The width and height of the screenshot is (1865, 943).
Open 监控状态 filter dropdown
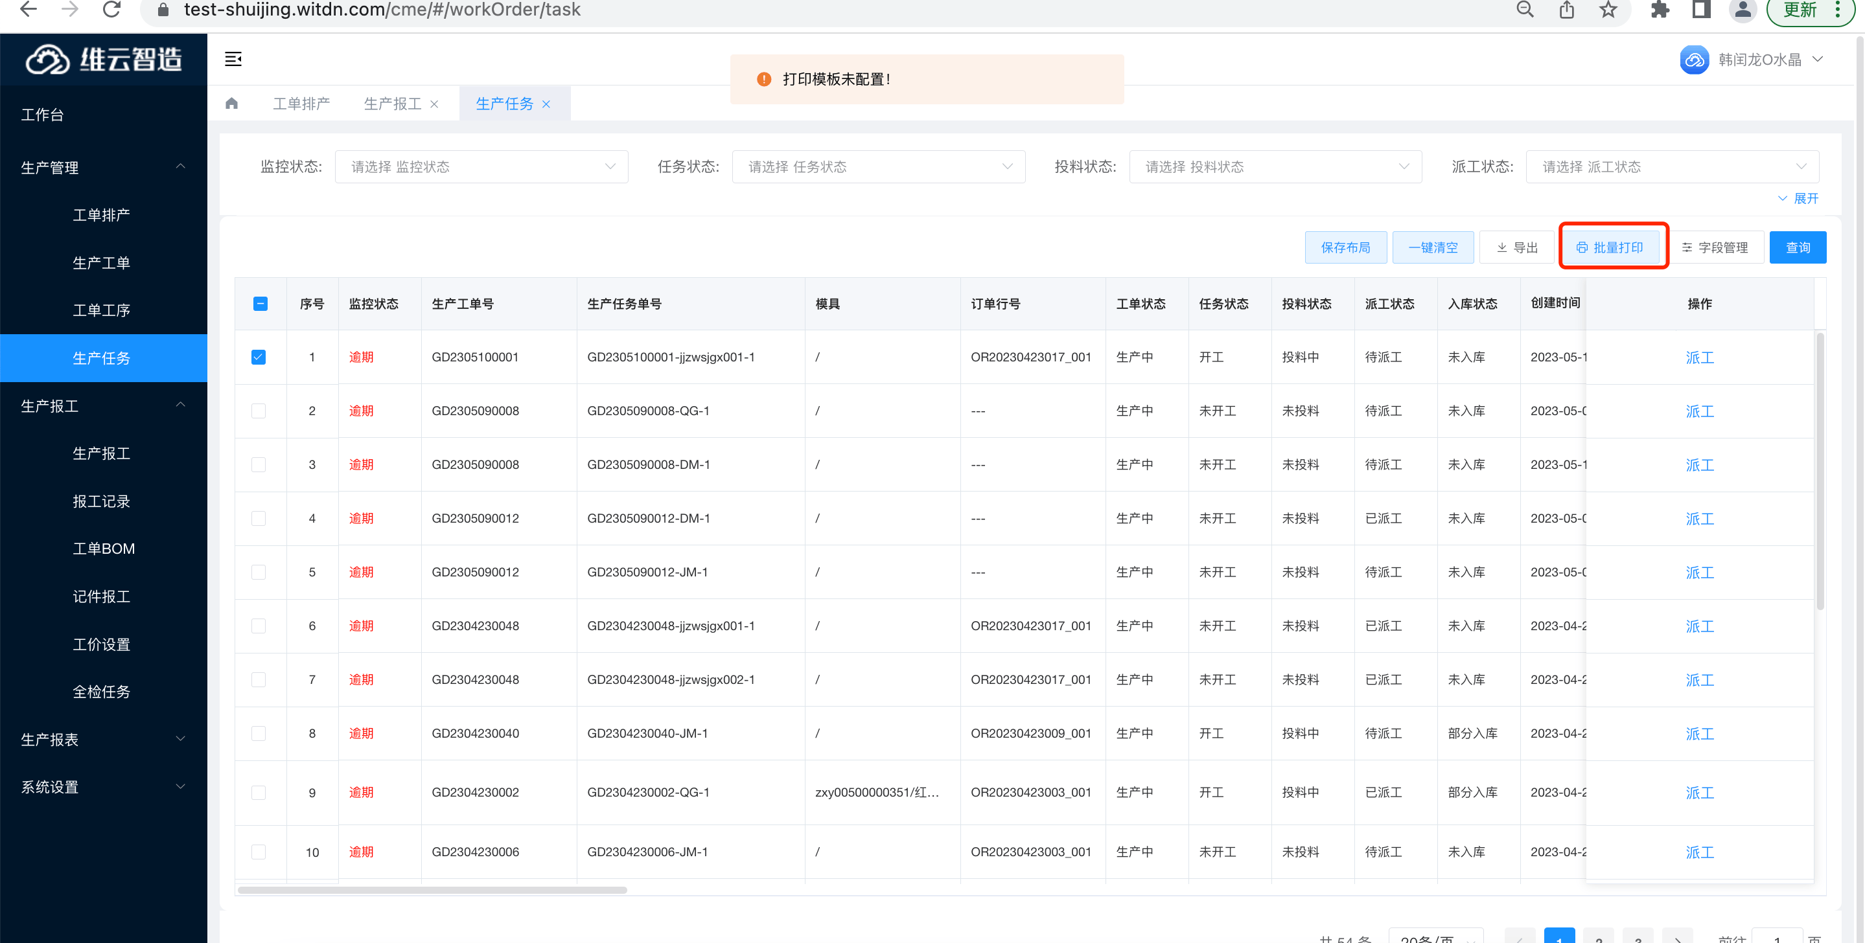point(481,166)
